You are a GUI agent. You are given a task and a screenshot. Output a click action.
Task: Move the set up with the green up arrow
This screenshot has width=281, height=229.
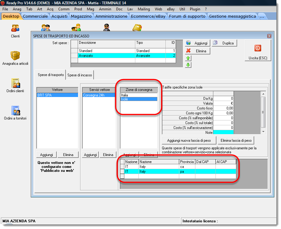[188, 58]
